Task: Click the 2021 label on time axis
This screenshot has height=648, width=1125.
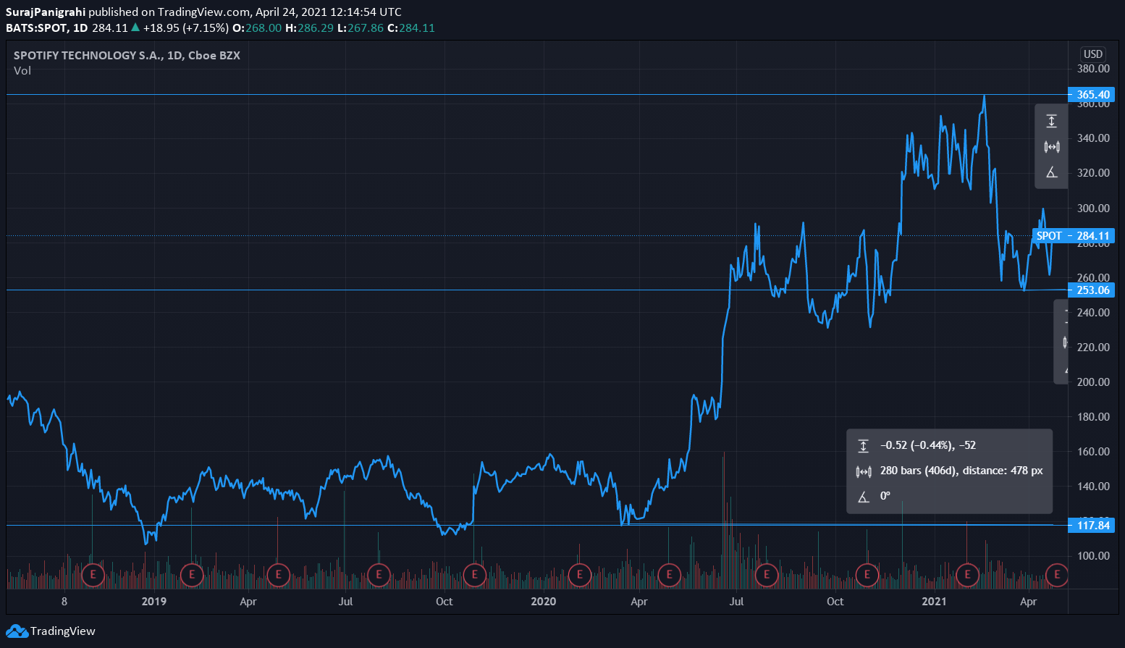Action: (934, 602)
